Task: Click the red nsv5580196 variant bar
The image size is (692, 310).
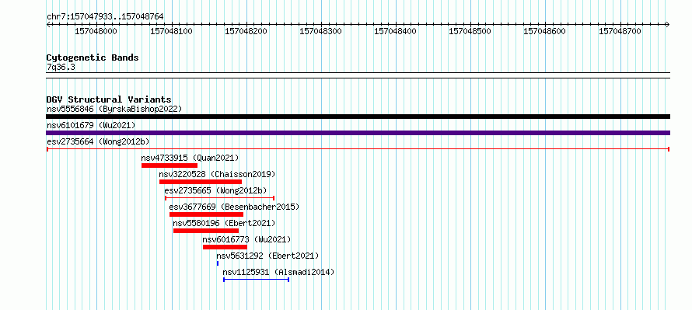Action: (206, 231)
